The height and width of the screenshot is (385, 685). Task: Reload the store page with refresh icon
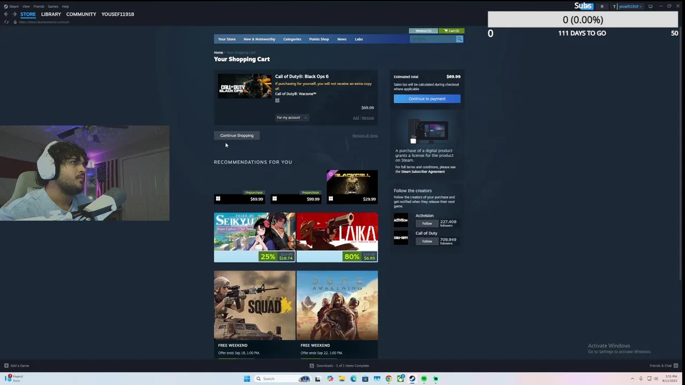pos(6,22)
